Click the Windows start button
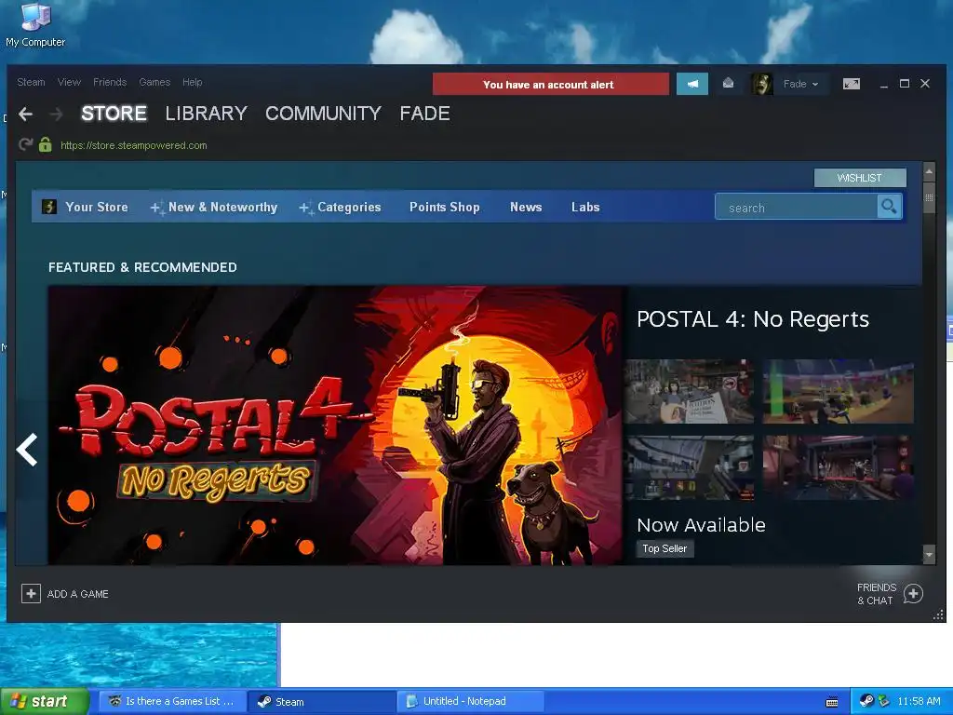Viewport: 953px width, 715px height. tap(44, 702)
